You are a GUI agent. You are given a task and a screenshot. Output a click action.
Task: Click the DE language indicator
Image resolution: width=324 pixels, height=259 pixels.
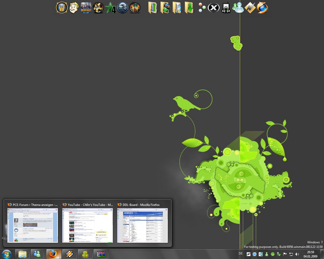coord(240,254)
